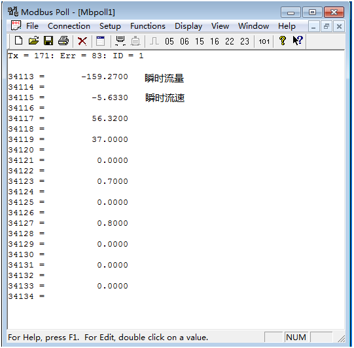
Task: Open a file with the folder icon
Action: point(33,41)
